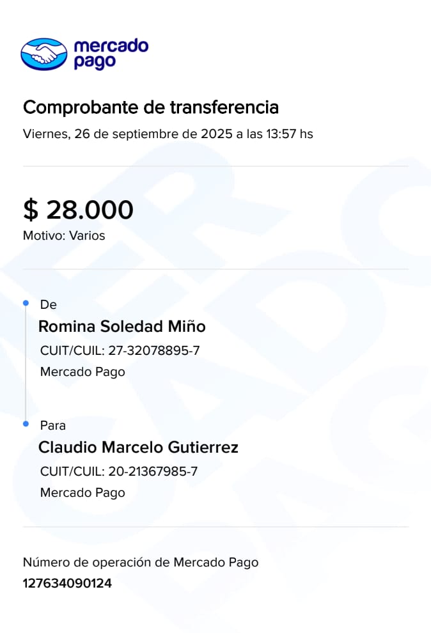Select recipient name Claudio Marcelo Gutierrez
This screenshot has width=431, height=633.
click(138, 448)
